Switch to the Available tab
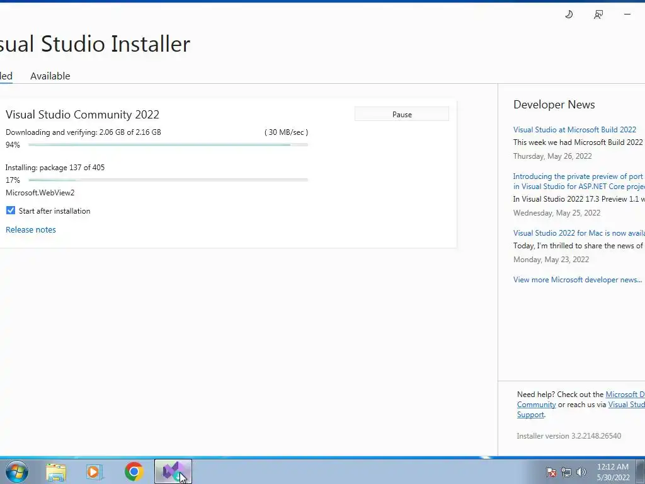Viewport: 645px width, 484px height. (50, 76)
